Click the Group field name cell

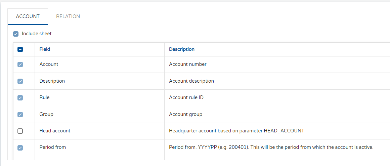tap(46, 114)
